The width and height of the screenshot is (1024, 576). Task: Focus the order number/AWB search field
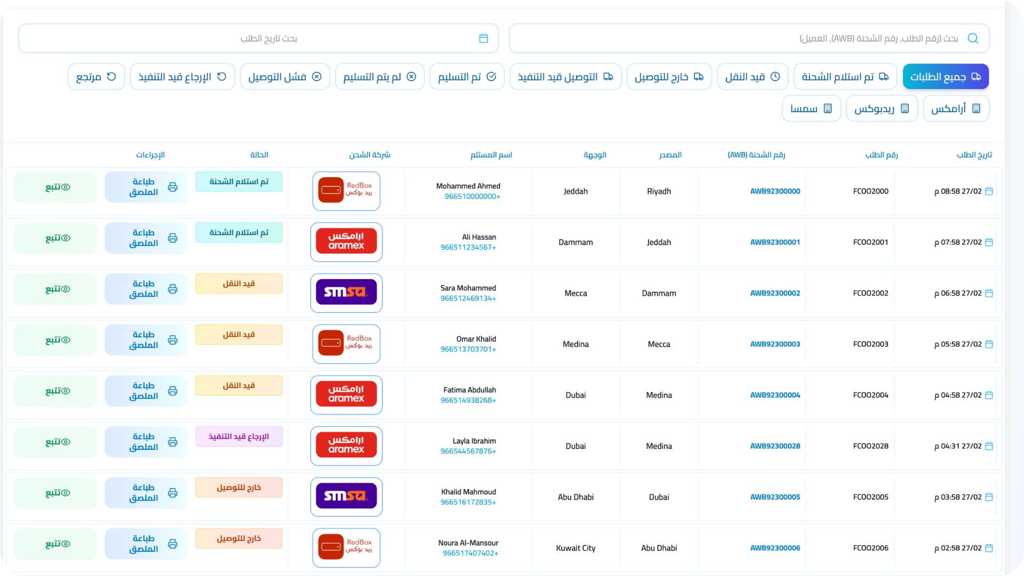747,38
